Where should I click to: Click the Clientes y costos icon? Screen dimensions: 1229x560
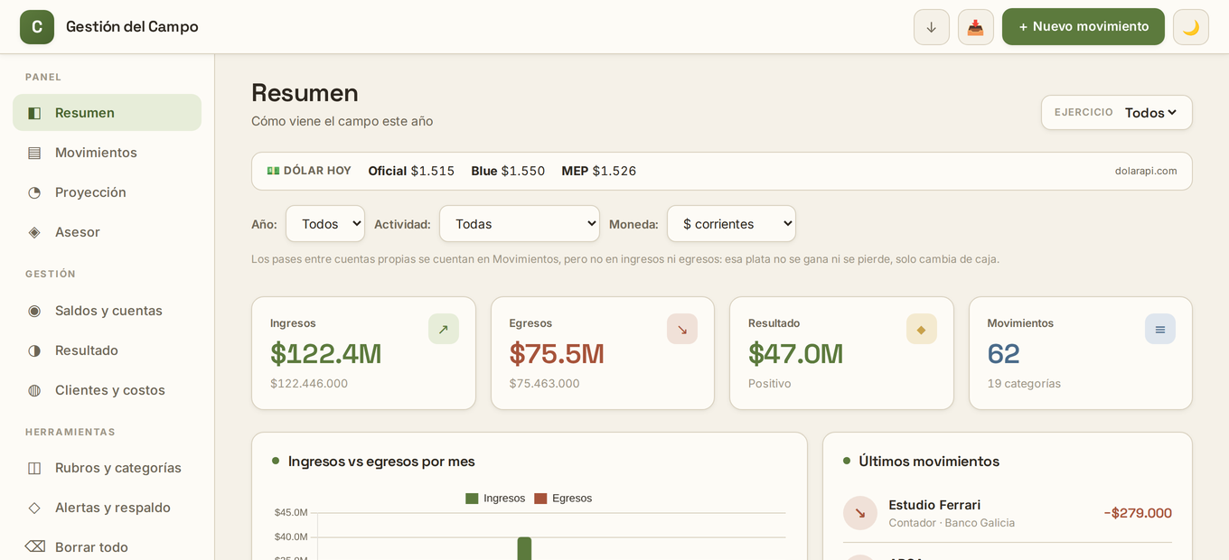click(x=34, y=390)
